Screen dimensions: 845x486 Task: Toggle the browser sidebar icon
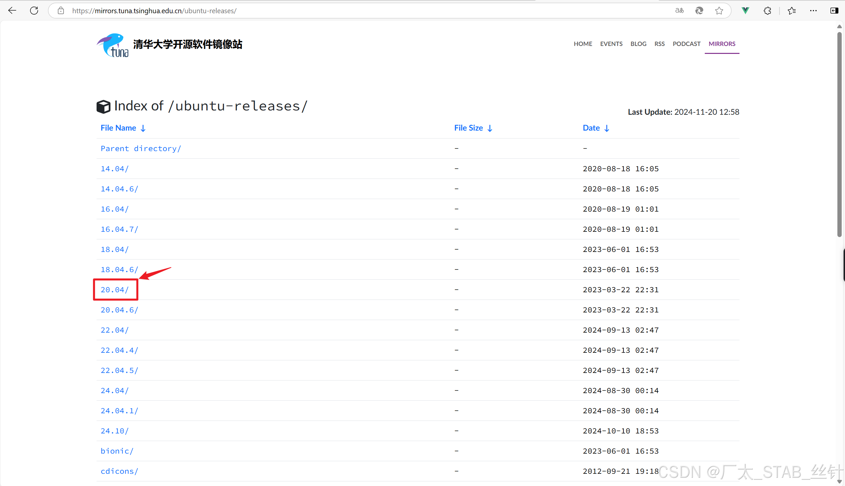point(834,11)
